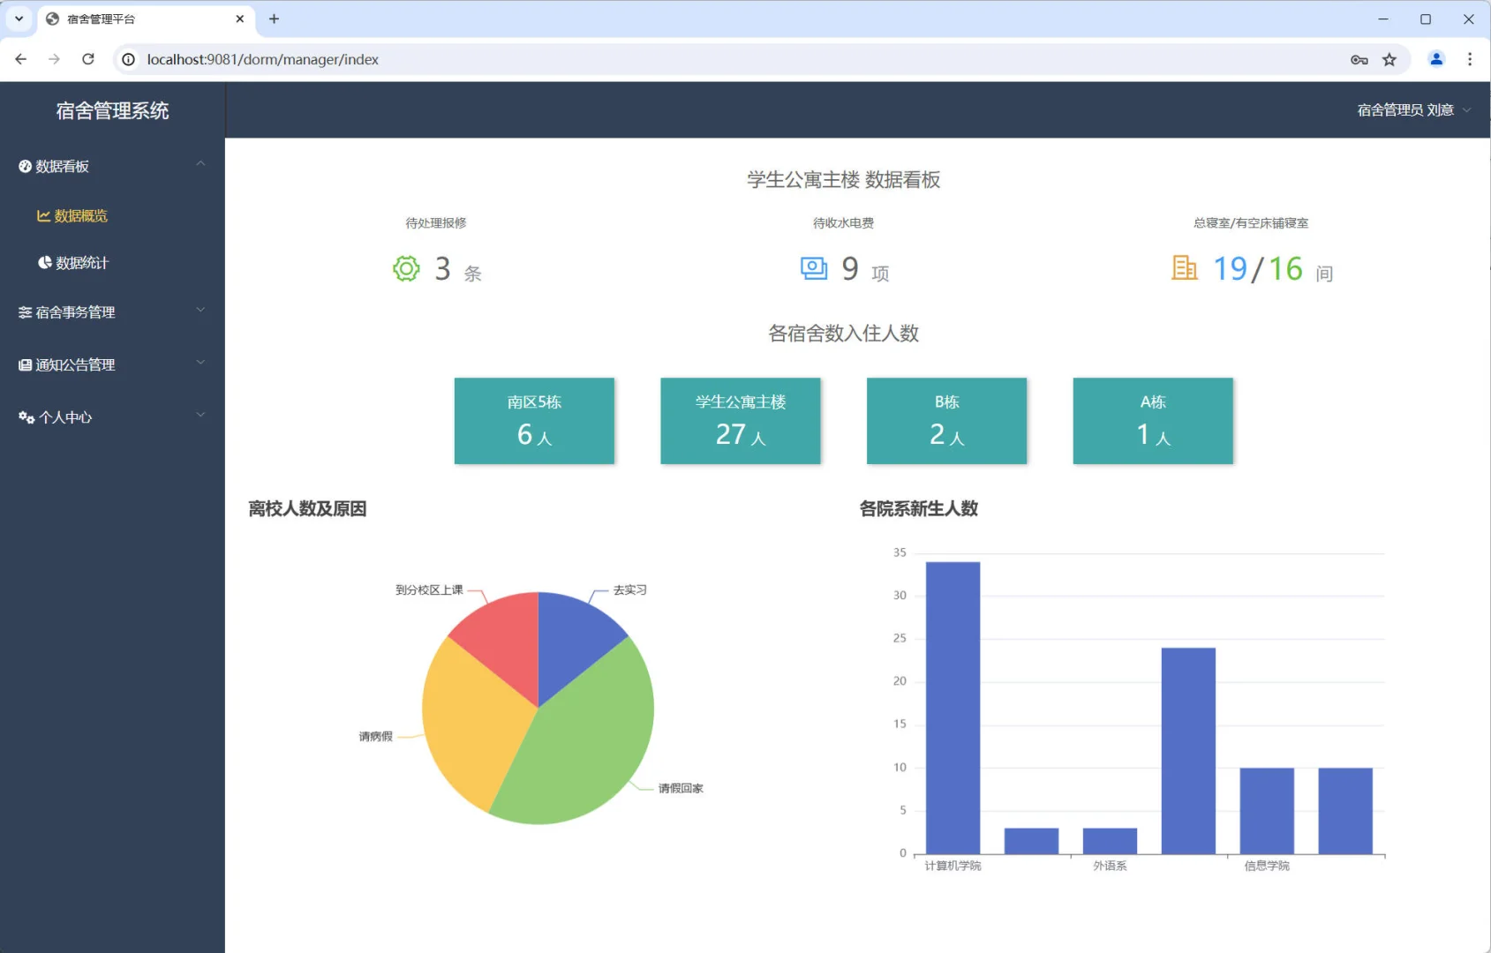Click the orange building icon beside 总寝室 count
This screenshot has width=1491, height=953.
pos(1185,268)
